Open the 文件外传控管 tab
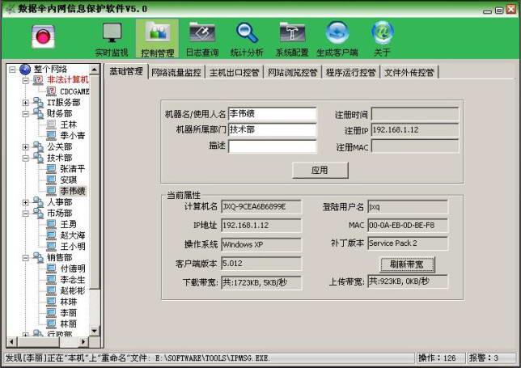 point(409,72)
